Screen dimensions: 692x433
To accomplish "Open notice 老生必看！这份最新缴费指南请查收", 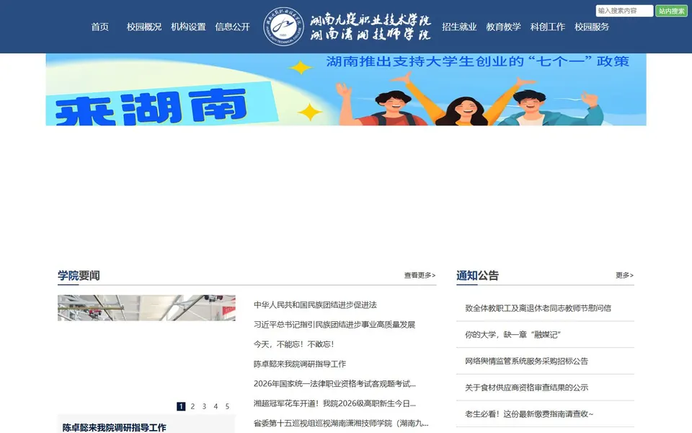I will [529, 414].
